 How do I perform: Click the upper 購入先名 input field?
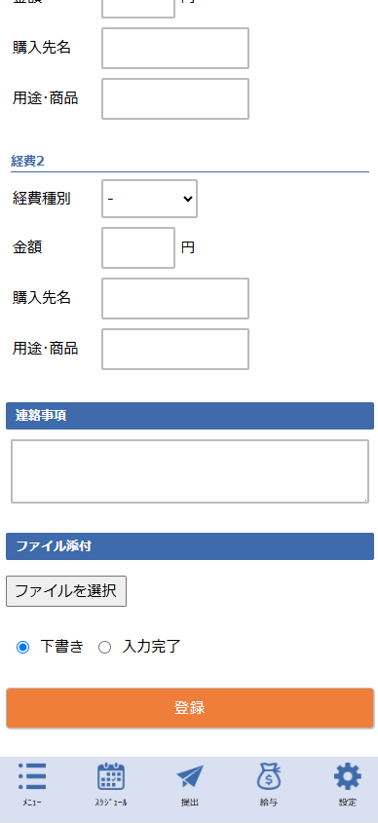(175, 49)
